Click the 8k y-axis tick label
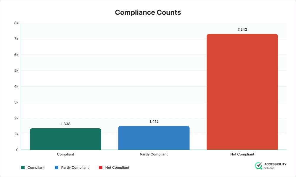The height and width of the screenshot is (177, 296). tap(16, 23)
